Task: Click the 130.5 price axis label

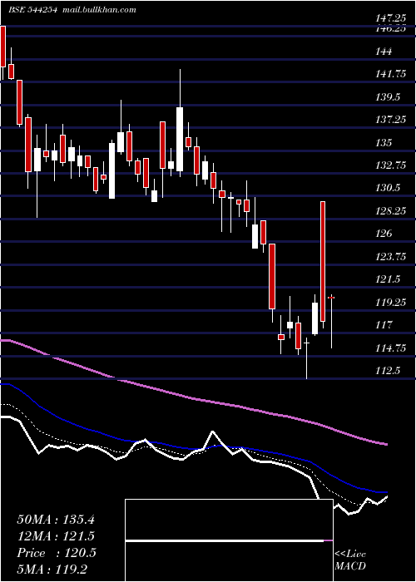Action: coord(388,188)
